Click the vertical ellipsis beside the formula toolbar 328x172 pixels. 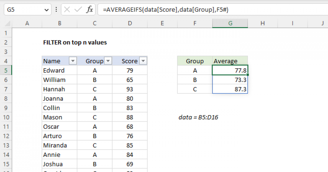coord(56,9)
